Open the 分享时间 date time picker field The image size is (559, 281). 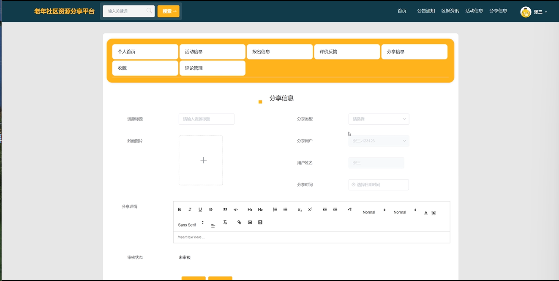pos(379,185)
